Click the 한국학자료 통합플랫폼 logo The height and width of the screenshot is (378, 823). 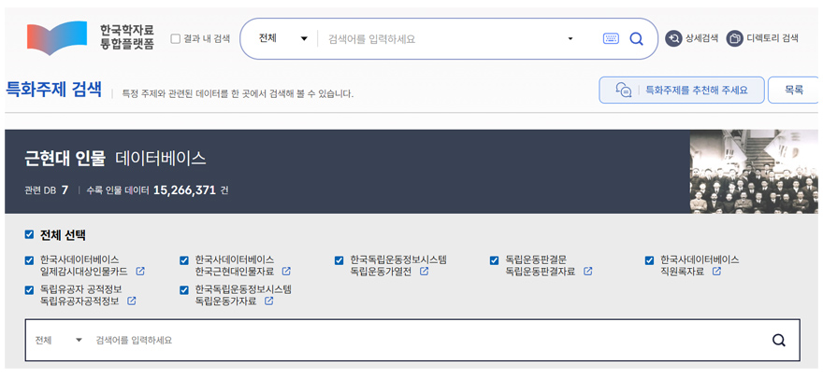pos(91,39)
